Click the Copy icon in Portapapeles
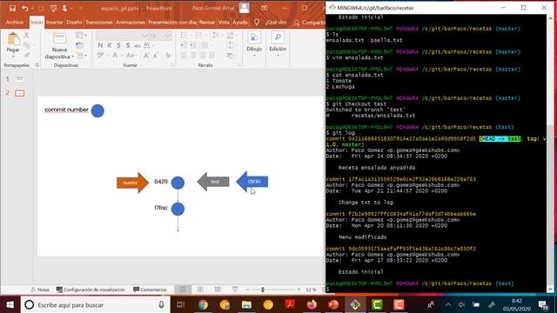This screenshot has height=313, width=557. coord(26,45)
